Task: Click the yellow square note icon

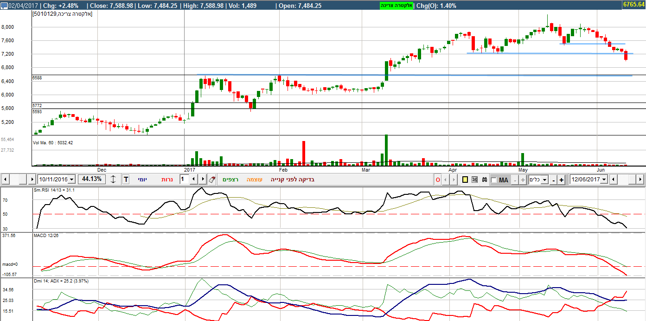Action: 465,180
